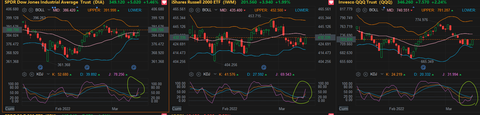
Task: Toggle favorite heart for DIA chart
Action: pos(164,2)
